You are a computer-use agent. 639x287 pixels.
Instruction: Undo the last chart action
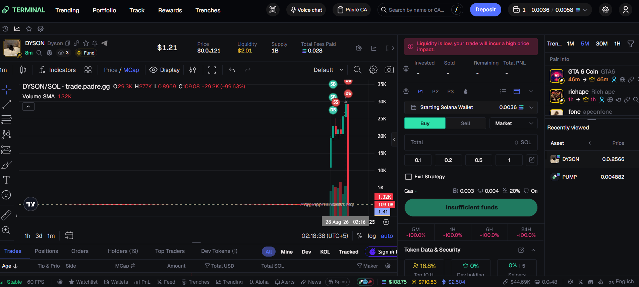pos(232,70)
